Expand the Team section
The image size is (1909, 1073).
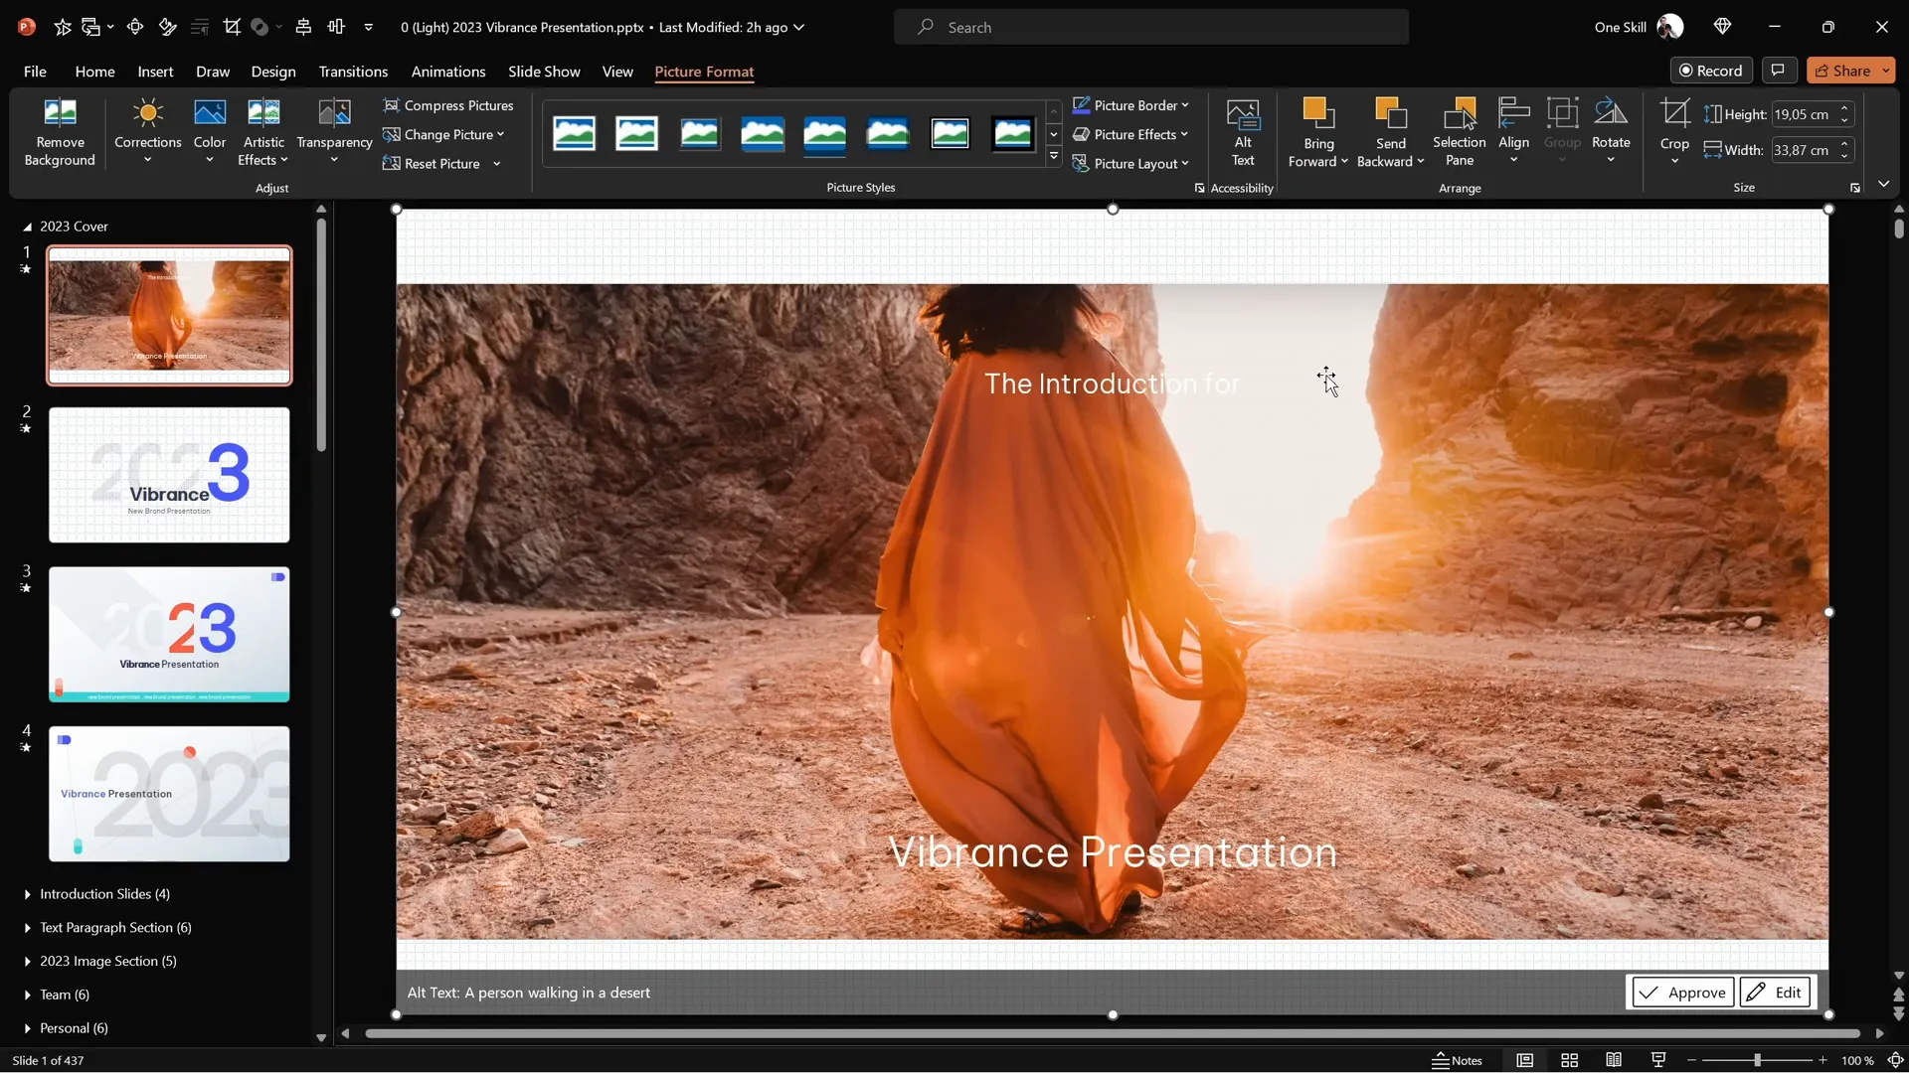(27, 995)
